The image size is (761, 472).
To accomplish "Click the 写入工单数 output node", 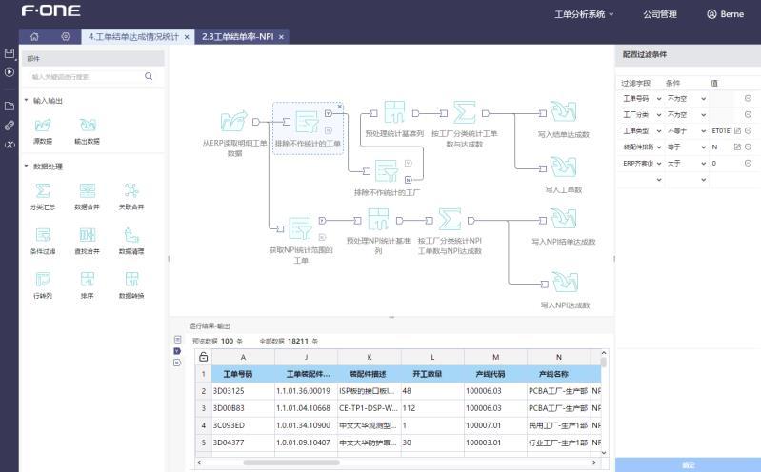I will click(564, 167).
